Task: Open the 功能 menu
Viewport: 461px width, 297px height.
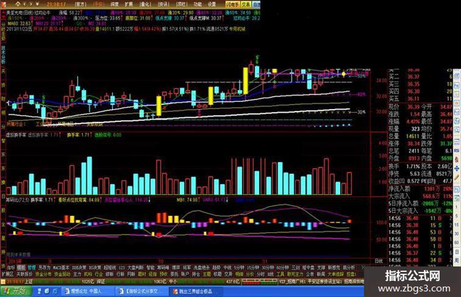Action: (197, 4)
